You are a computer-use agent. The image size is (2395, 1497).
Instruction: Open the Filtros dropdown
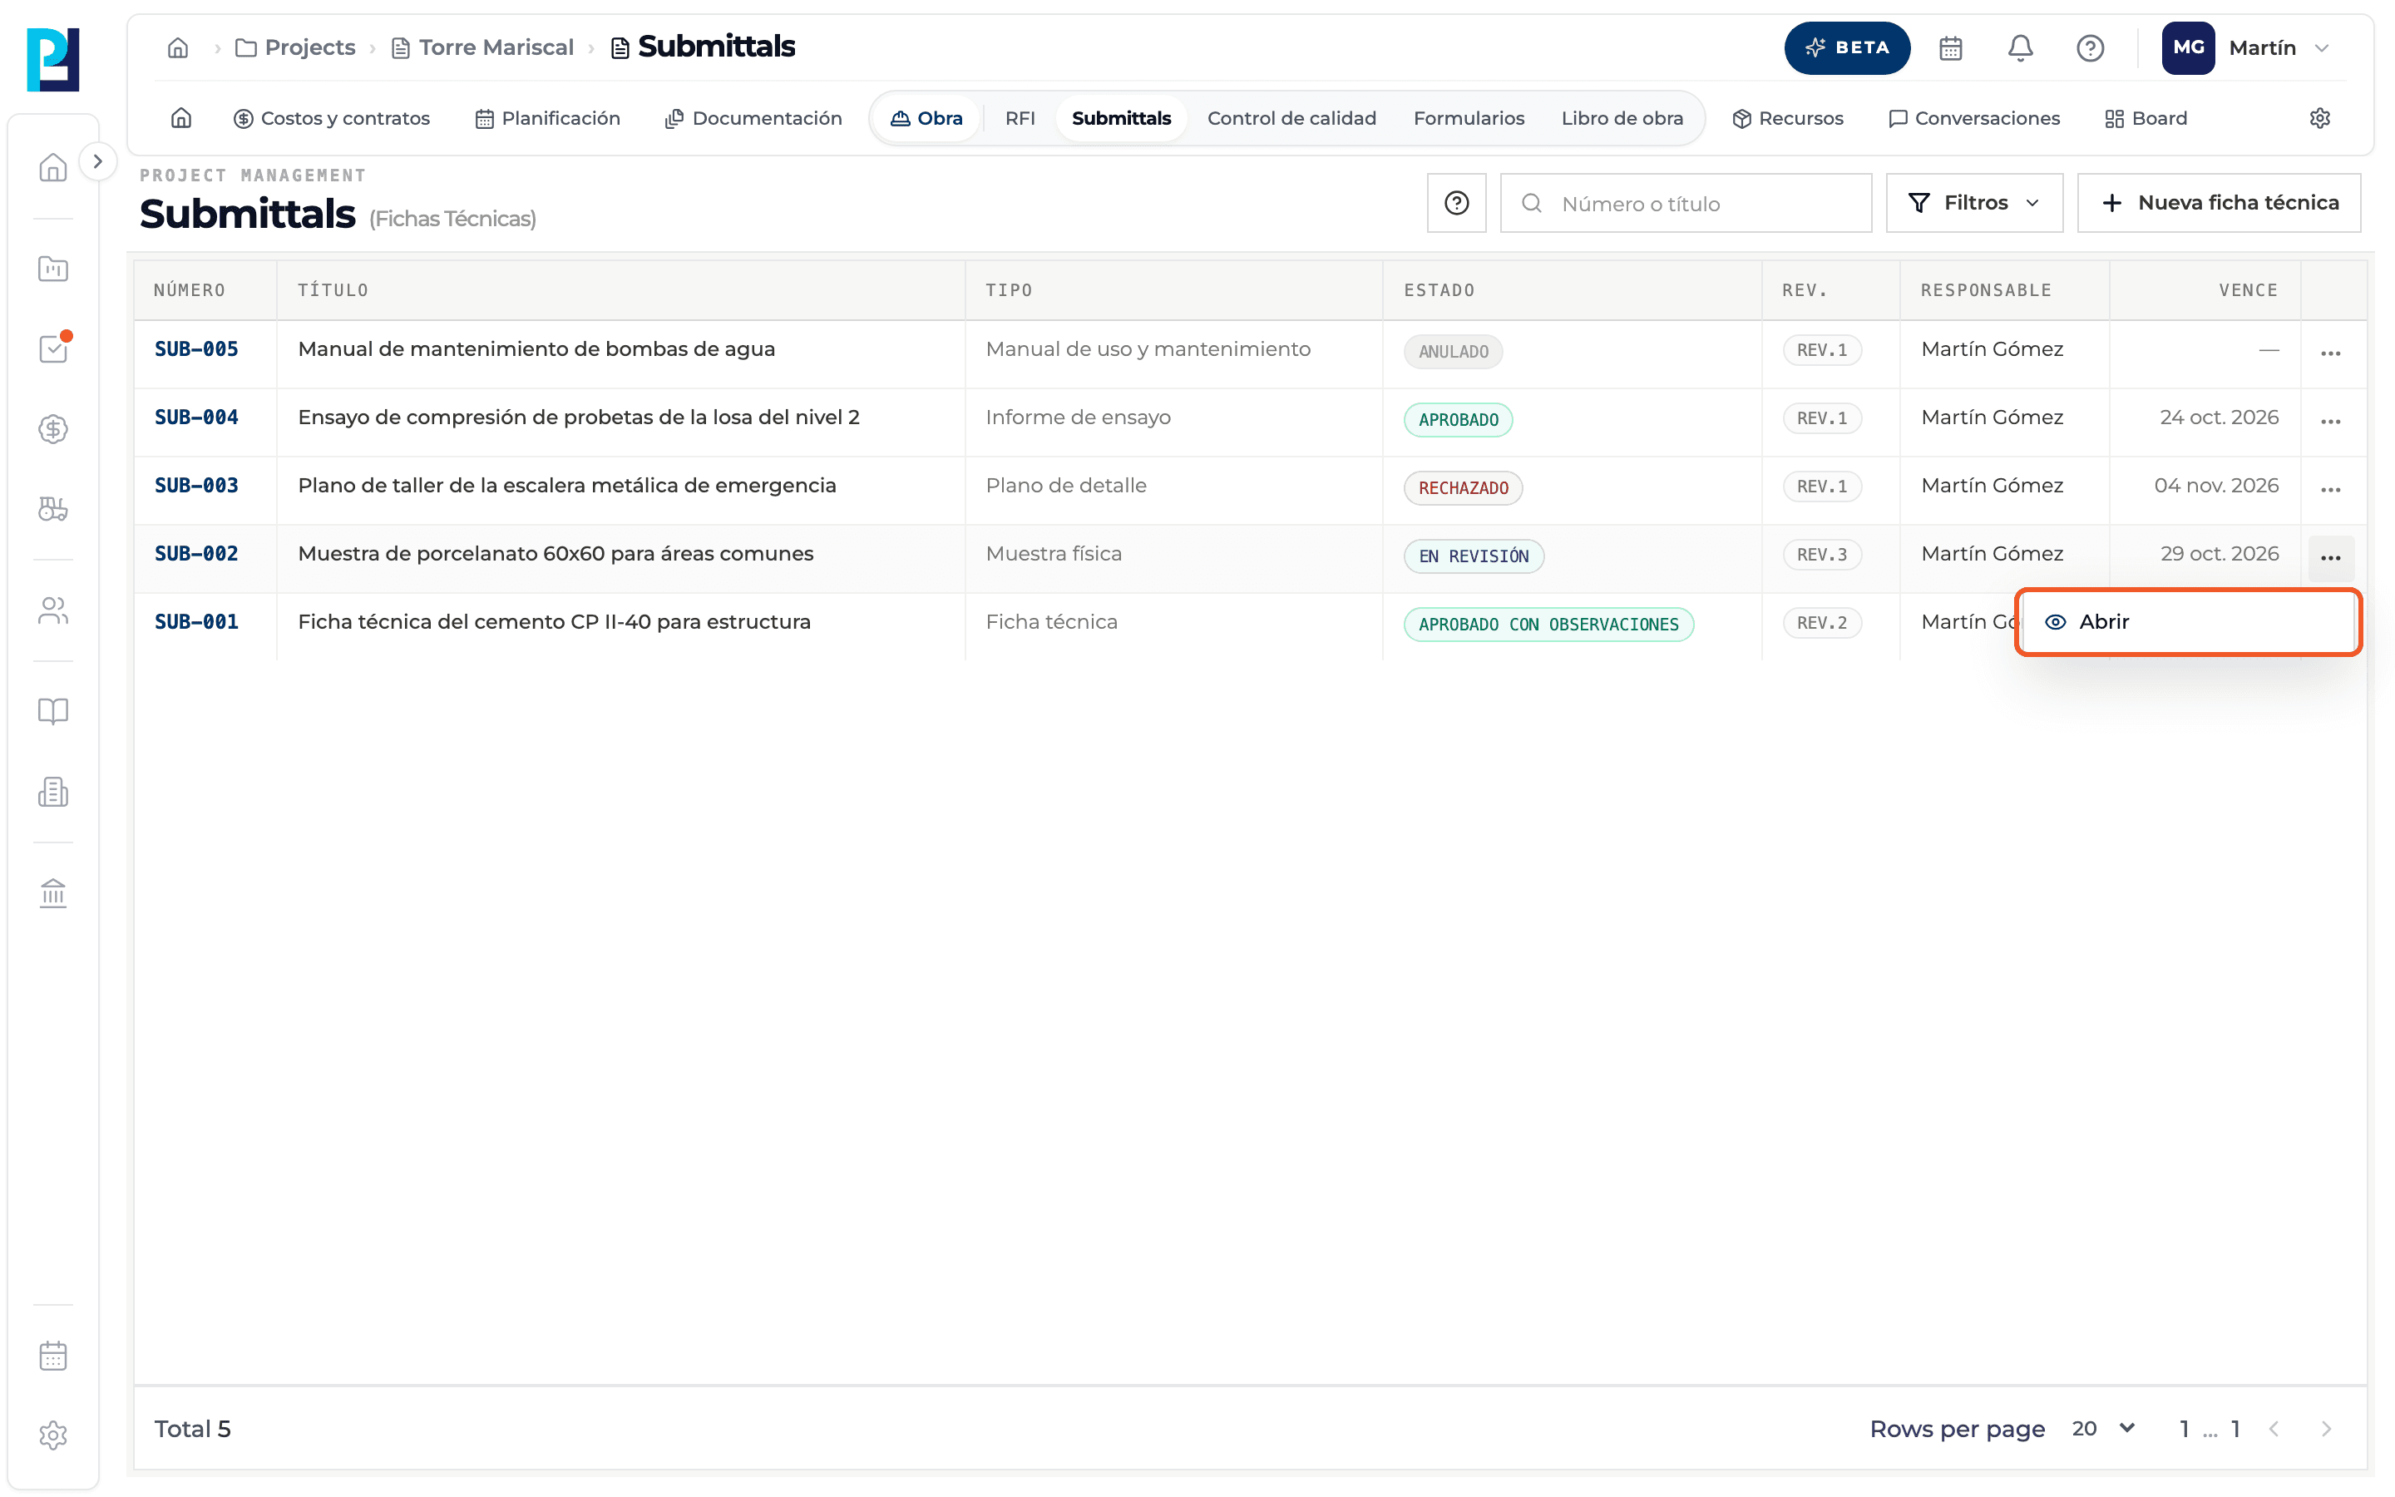pos(1973,203)
